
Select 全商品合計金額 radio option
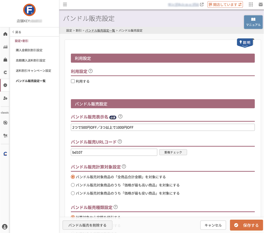tap(73, 177)
